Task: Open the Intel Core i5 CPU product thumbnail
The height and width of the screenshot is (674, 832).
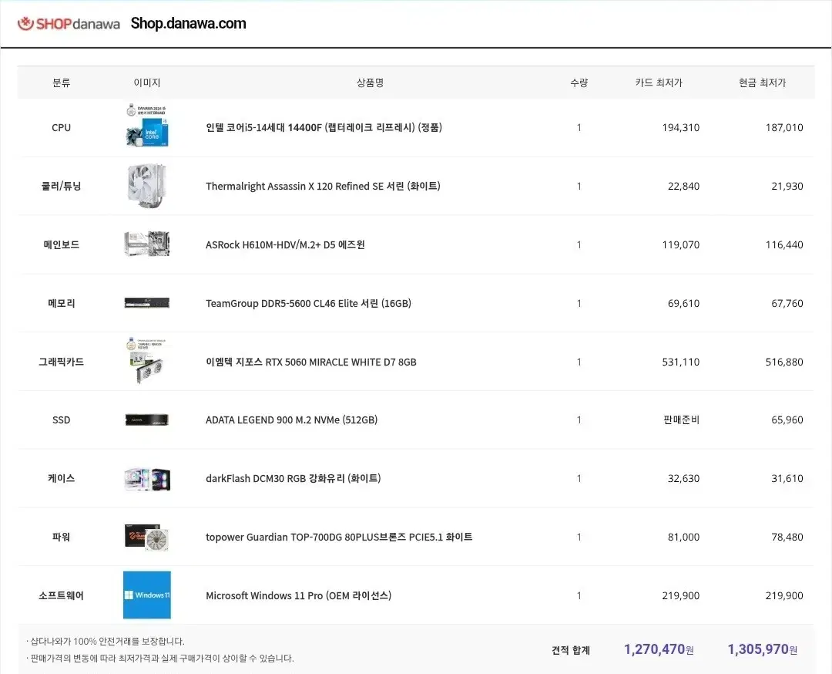Action: pos(147,126)
